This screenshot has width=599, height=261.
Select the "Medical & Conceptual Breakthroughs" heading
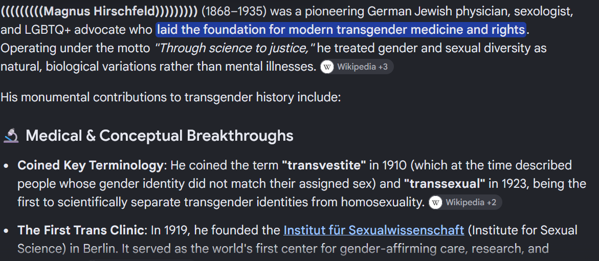tap(159, 136)
